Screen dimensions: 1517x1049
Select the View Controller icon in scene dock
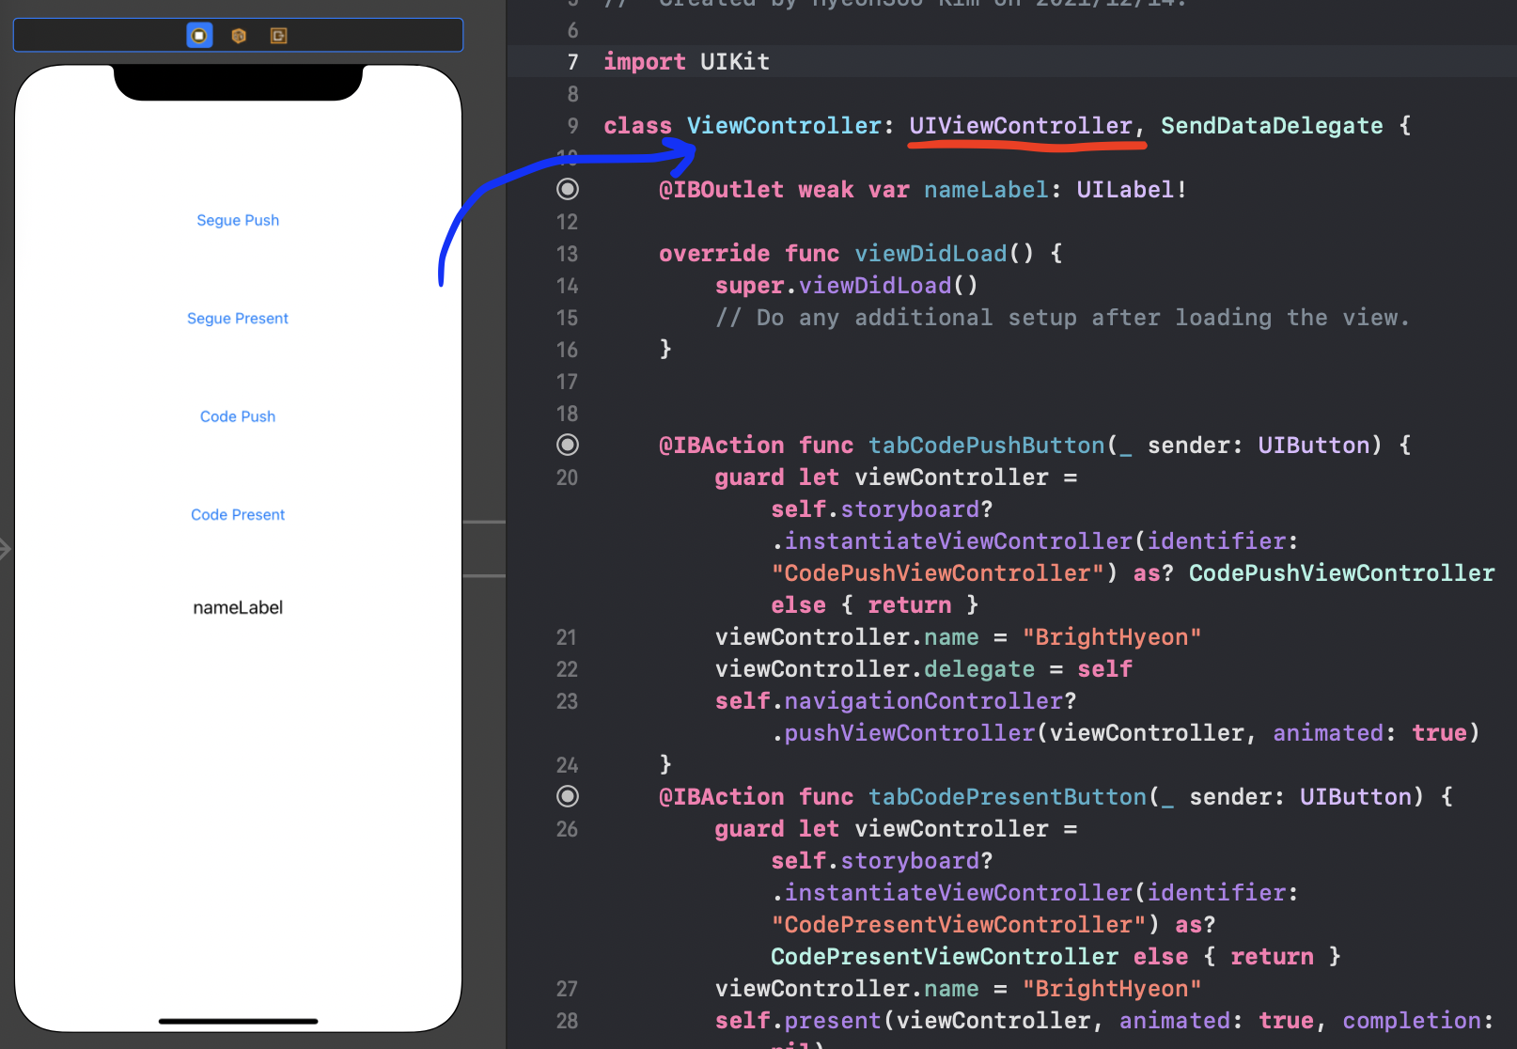click(x=198, y=36)
